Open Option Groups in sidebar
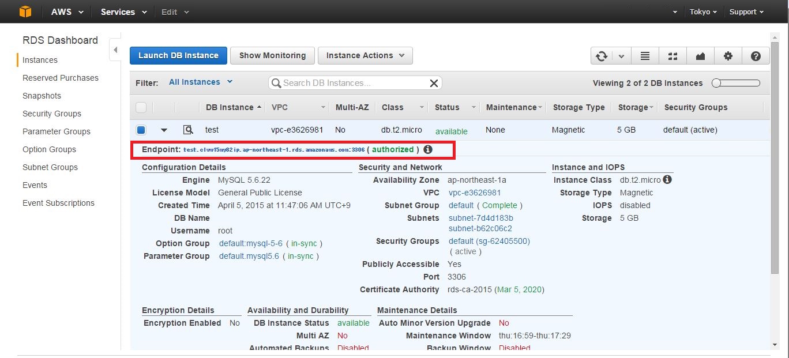 pos(49,149)
